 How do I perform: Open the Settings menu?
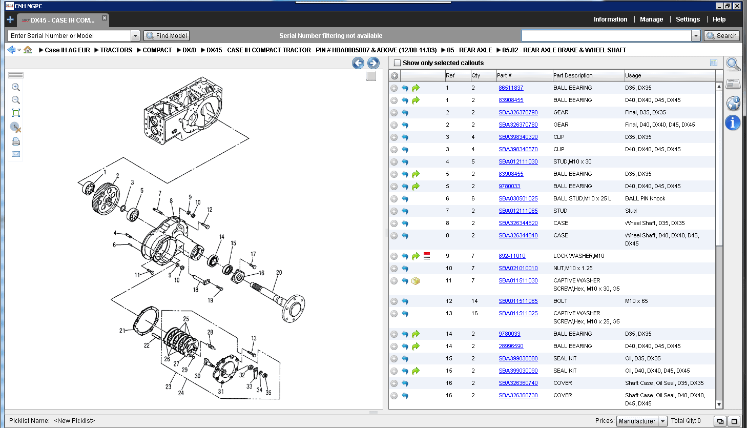point(688,19)
